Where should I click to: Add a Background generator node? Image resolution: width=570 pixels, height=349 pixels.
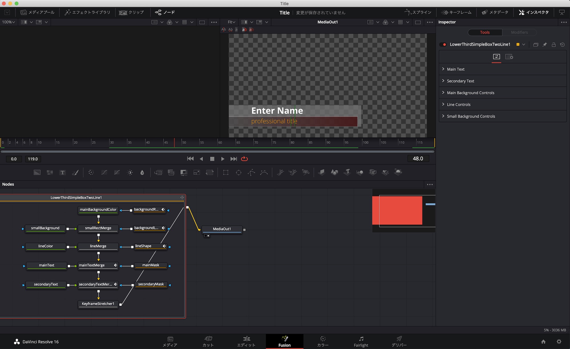(x=37, y=173)
